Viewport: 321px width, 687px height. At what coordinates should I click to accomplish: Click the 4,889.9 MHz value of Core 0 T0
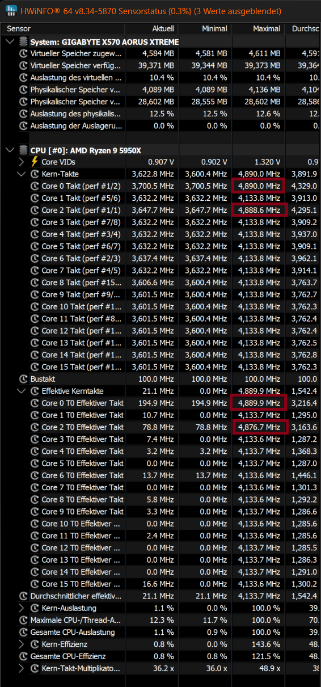259,403
